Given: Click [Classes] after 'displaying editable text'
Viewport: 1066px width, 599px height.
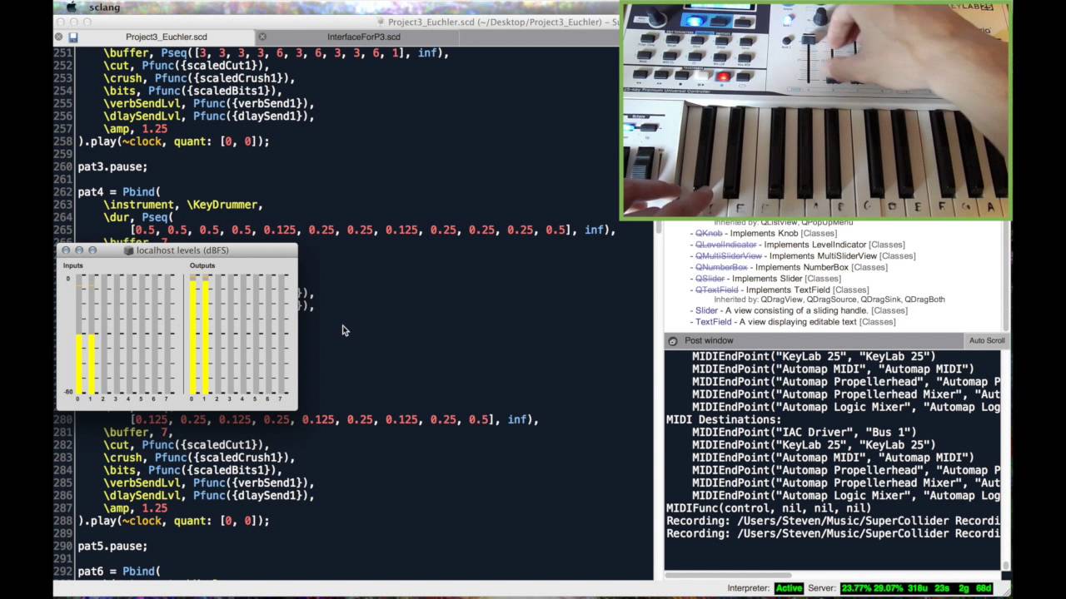Looking at the screenshot, I should 877,322.
